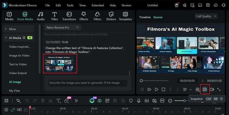This screenshot has width=229, height=115.
Task: Select the pointer selection tool
Action: point(18,101)
